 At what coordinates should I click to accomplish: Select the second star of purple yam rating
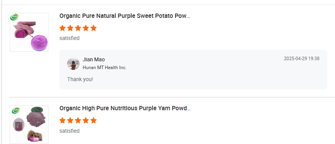[x=70, y=120]
